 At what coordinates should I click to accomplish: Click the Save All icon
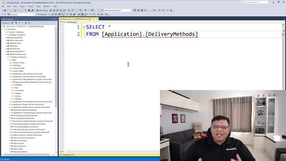pyautogui.click(x=33, y=10)
